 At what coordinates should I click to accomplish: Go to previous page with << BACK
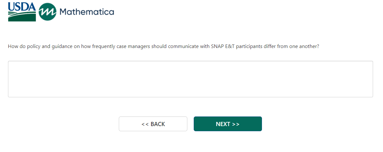coord(153,124)
